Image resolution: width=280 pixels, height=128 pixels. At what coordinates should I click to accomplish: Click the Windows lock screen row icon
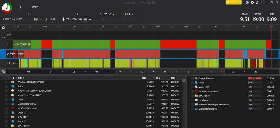(x=13, y=82)
